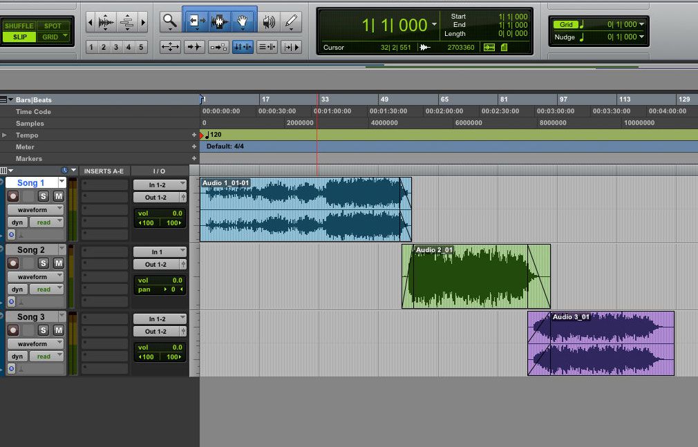Solo the Song 1 track

[43, 196]
